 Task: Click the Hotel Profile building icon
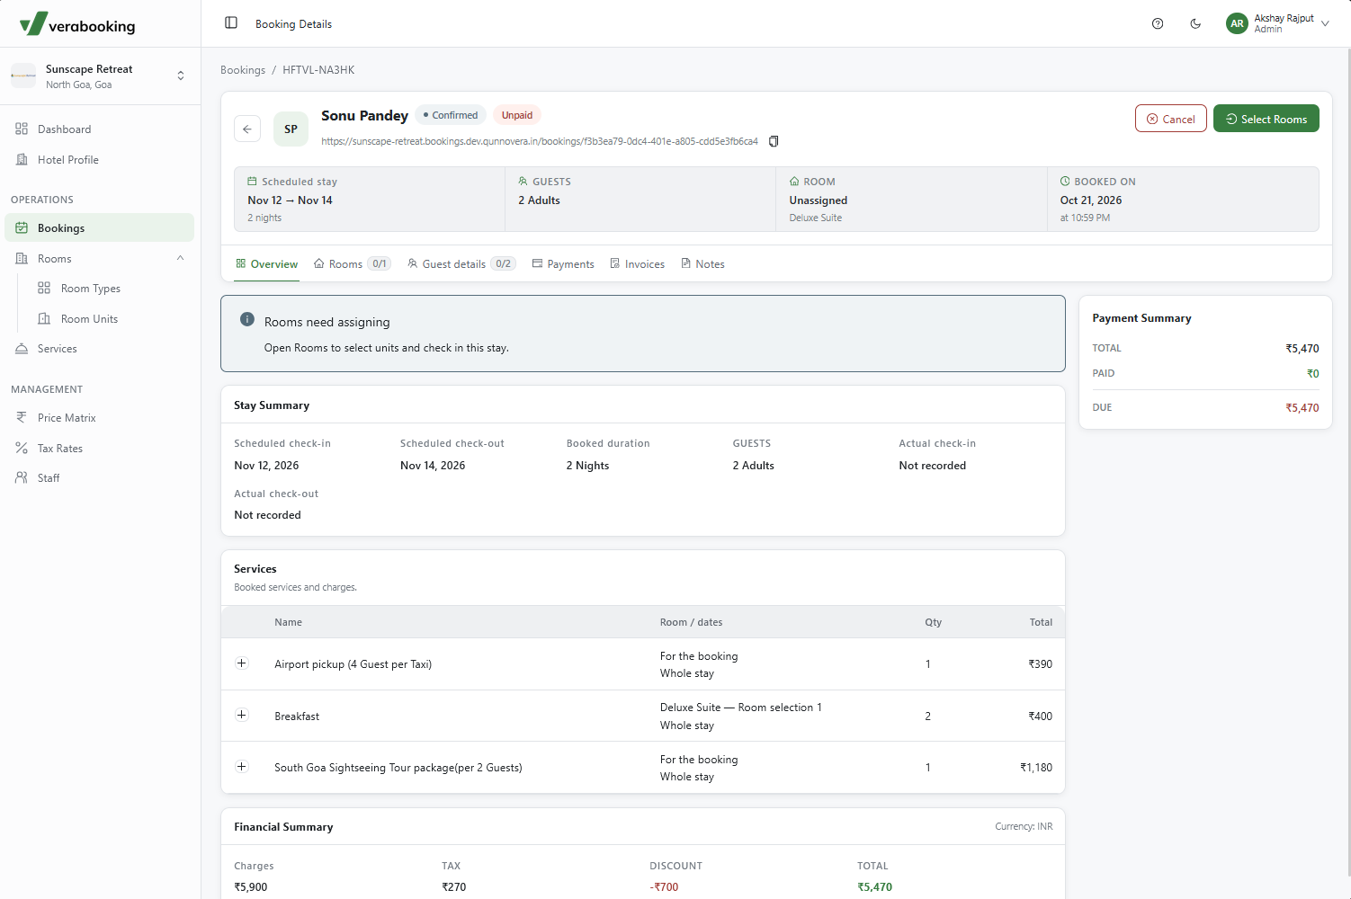pos(22,160)
